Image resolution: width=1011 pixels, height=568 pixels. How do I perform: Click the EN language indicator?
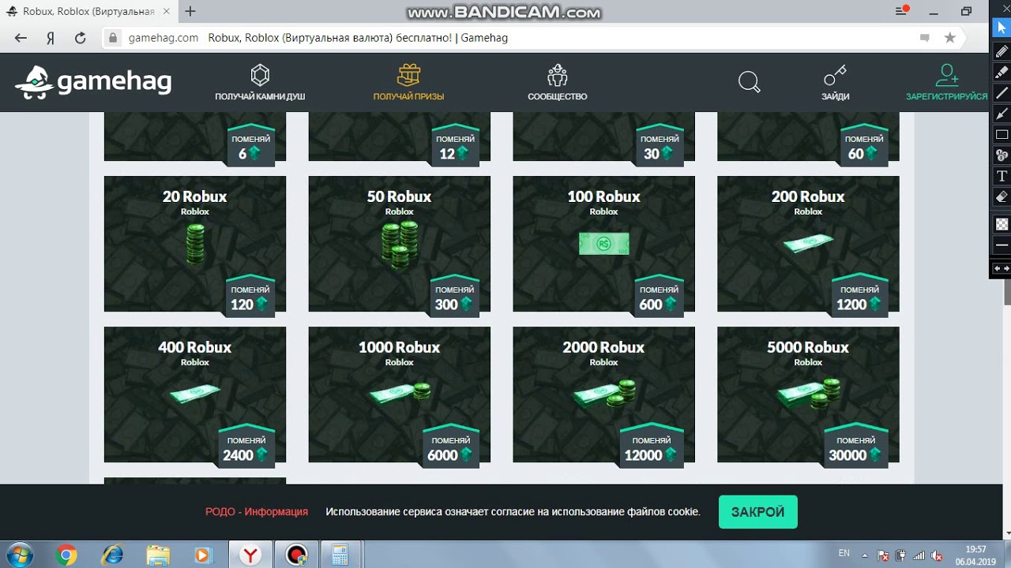point(844,553)
